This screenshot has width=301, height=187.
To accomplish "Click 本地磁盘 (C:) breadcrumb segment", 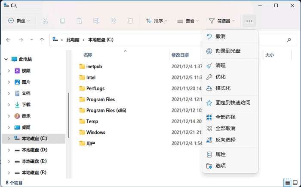I will pyautogui.click(x=101, y=40).
